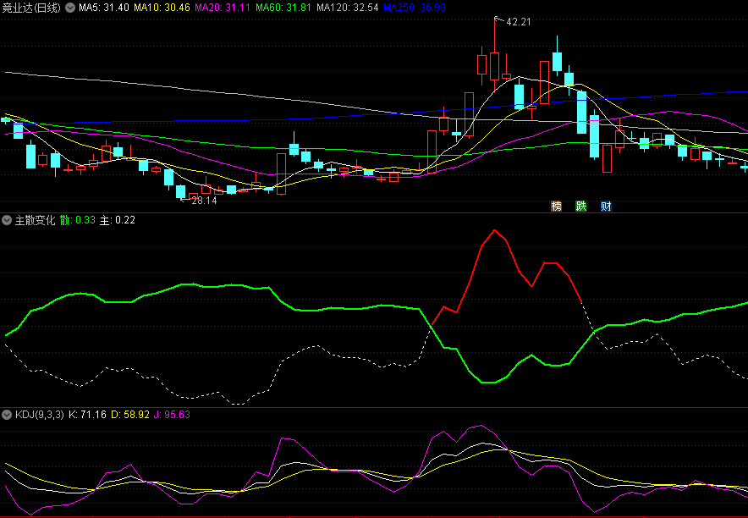Open the 财 marker under the chart
This screenshot has height=518, width=748.
607,206
